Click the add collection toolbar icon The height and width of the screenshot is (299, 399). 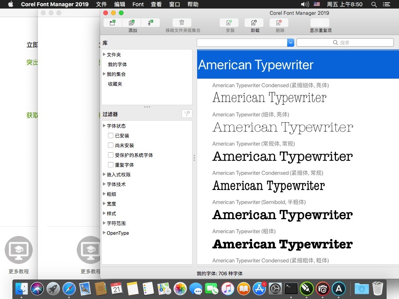pos(132,23)
